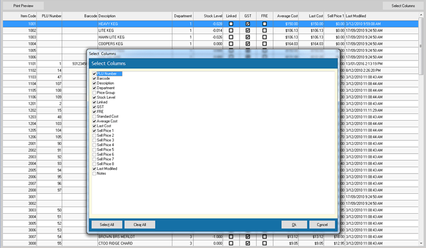Click the Average Cost column header

pyautogui.click(x=286, y=15)
